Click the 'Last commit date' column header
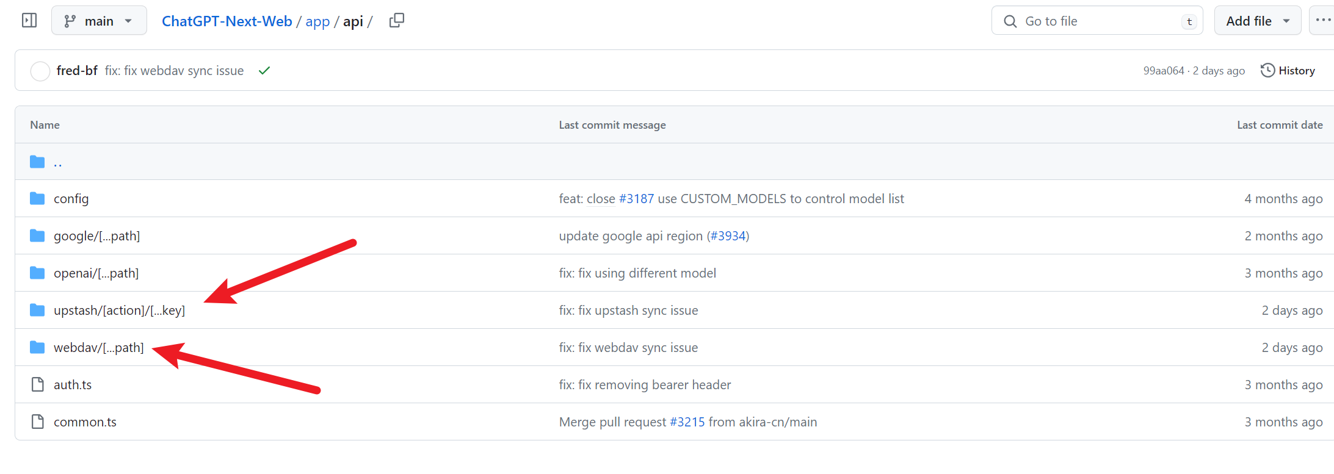This screenshot has height=474, width=1334. (x=1280, y=125)
